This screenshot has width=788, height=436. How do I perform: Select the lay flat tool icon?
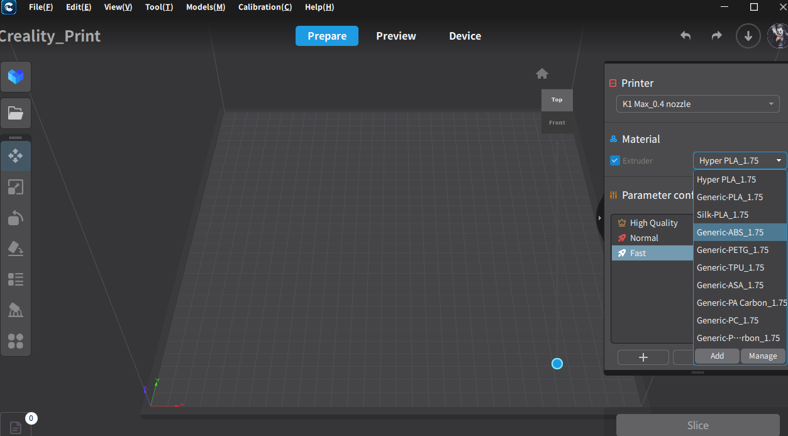click(16, 249)
